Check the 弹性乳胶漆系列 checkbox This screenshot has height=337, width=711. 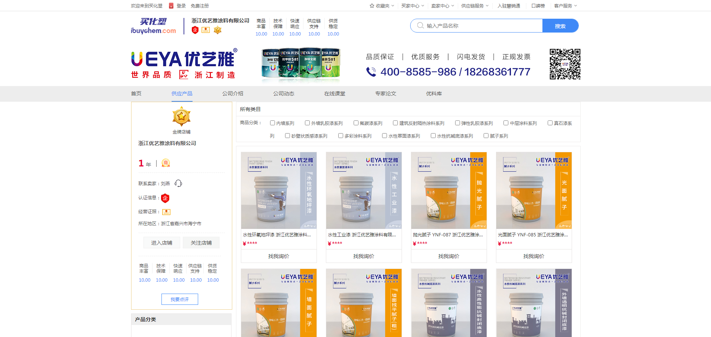pos(457,123)
